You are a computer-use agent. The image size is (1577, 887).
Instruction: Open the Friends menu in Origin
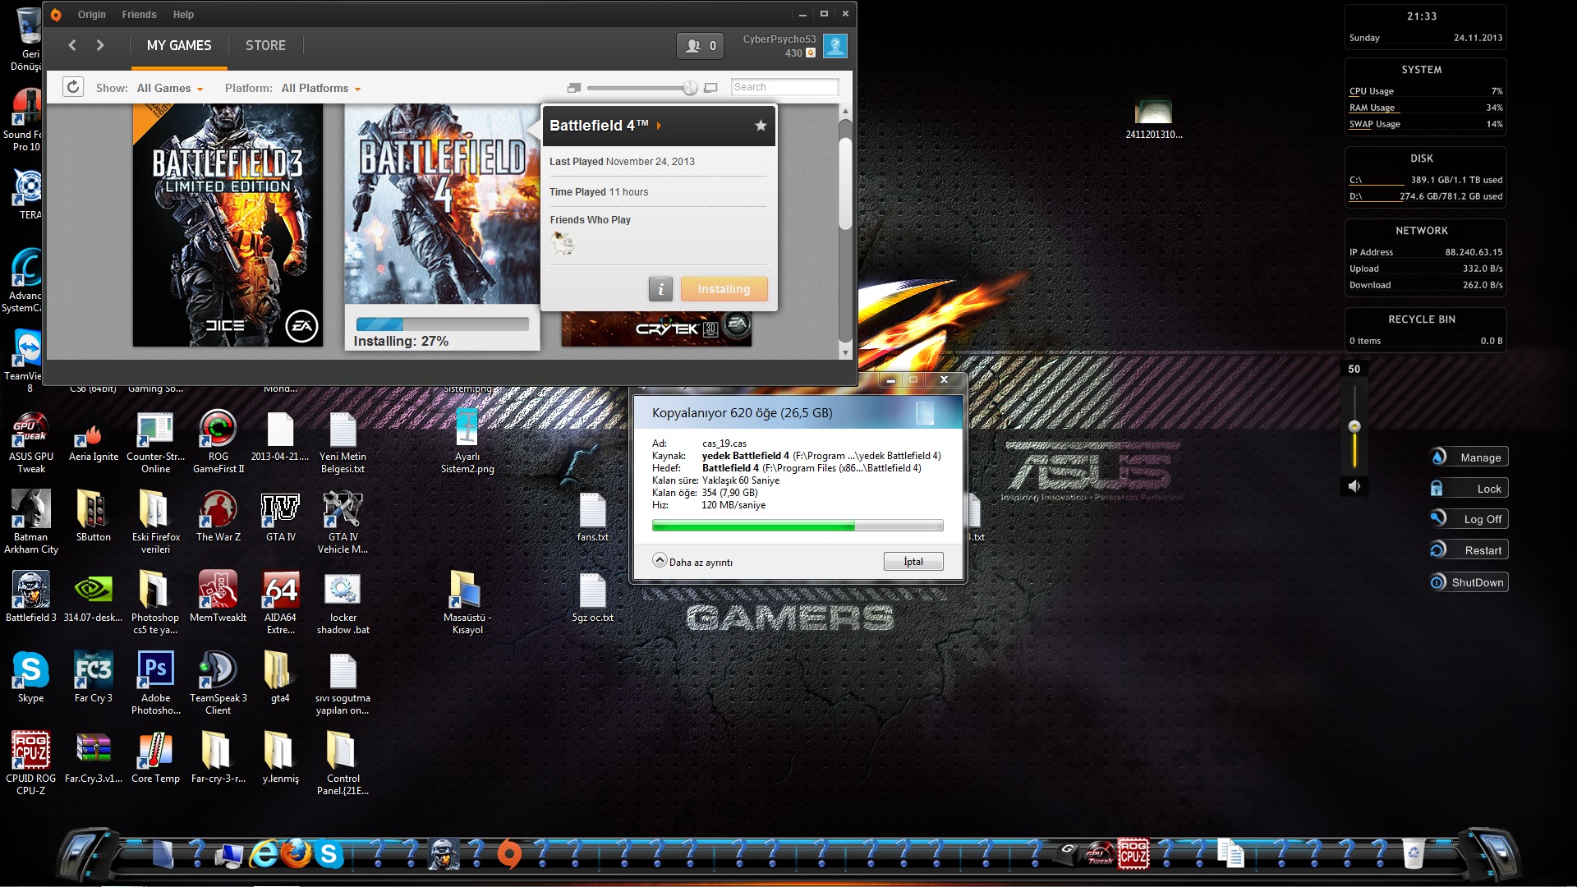(139, 15)
